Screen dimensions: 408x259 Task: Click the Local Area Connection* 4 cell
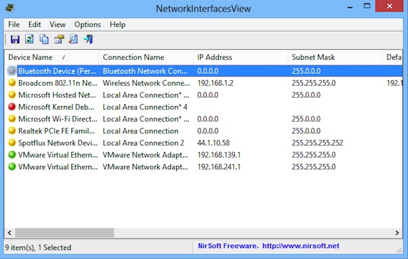point(145,107)
